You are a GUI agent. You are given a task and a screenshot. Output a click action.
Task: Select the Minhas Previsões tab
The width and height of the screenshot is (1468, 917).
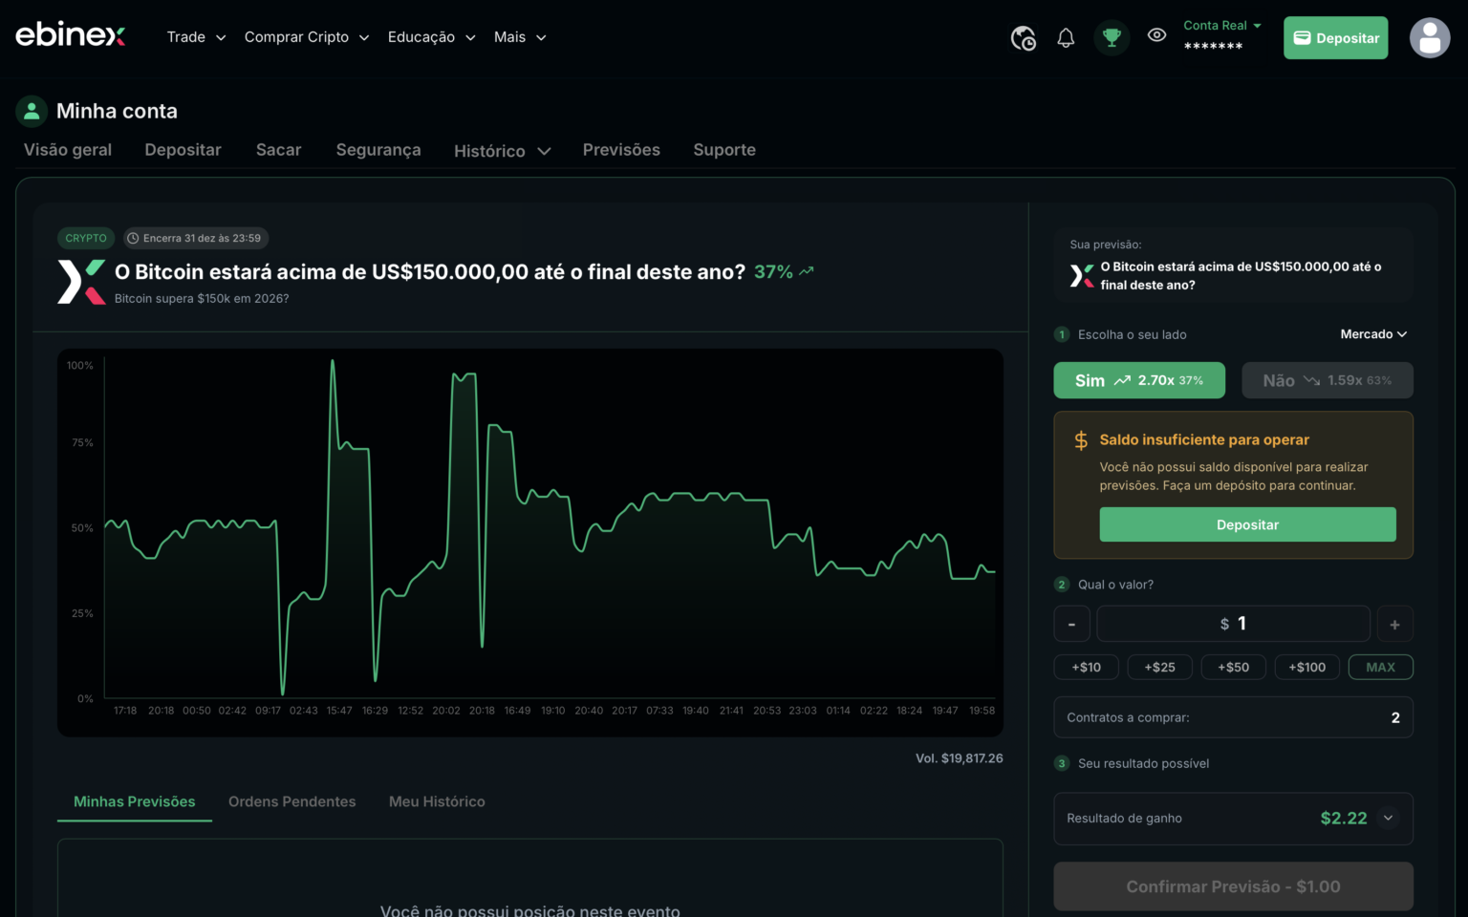coord(135,801)
